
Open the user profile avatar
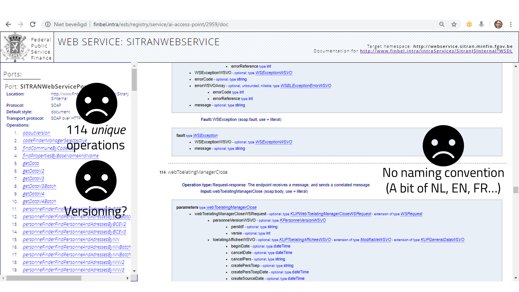click(x=498, y=24)
